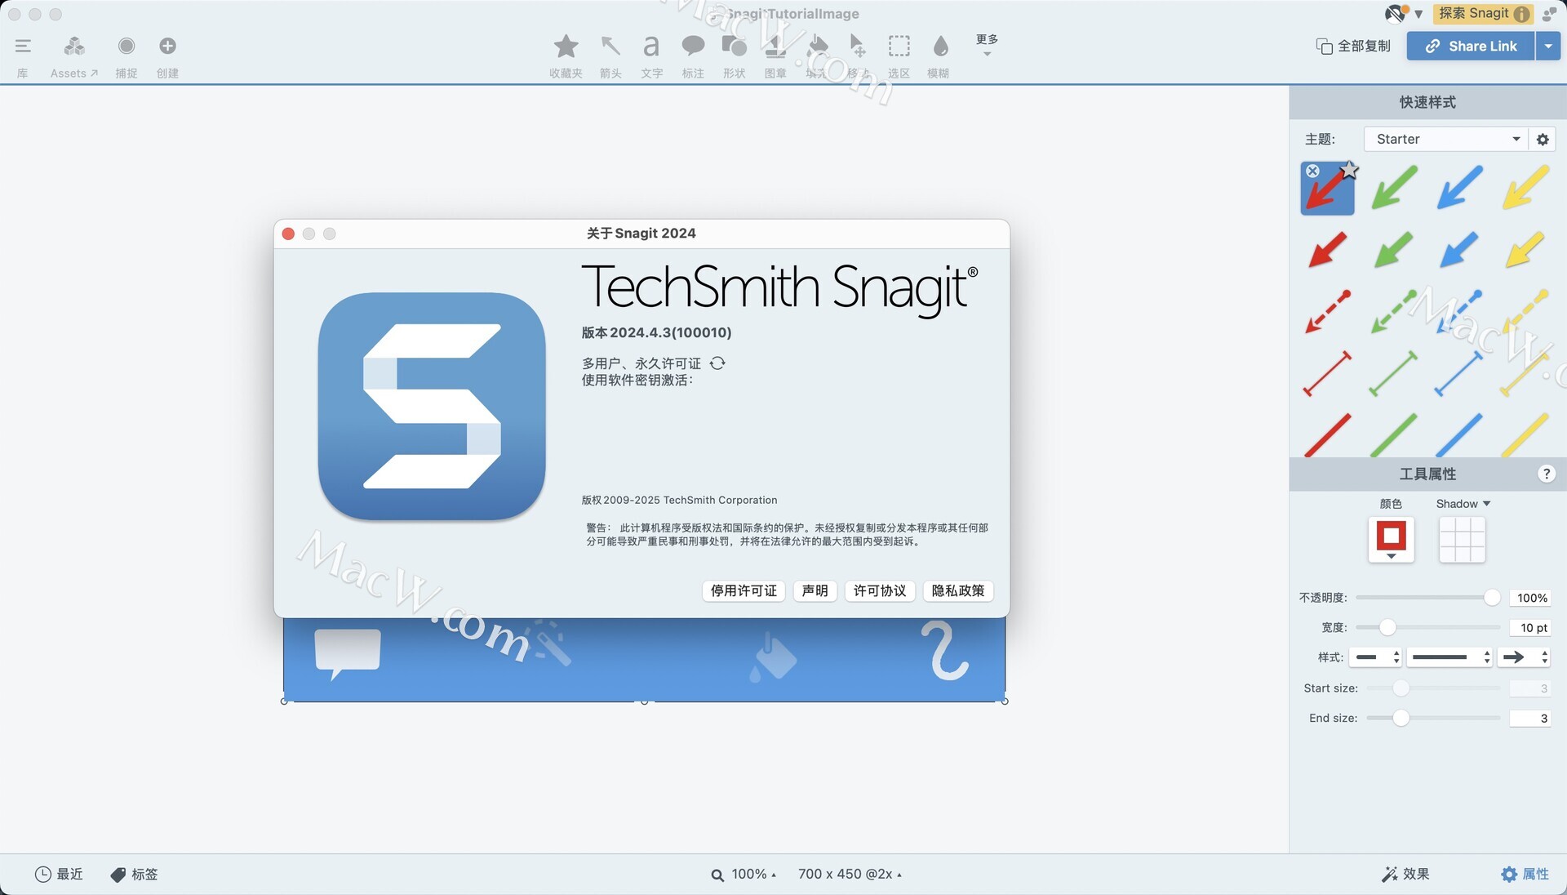Screen dimensions: 1567x895
Task: Open the Privacy Policy in About dialog
Action: (x=957, y=590)
